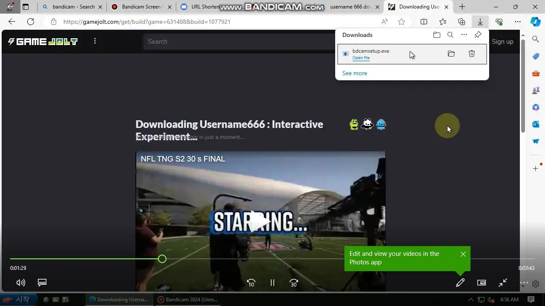Open Edge sidebar Search

(x=536, y=39)
